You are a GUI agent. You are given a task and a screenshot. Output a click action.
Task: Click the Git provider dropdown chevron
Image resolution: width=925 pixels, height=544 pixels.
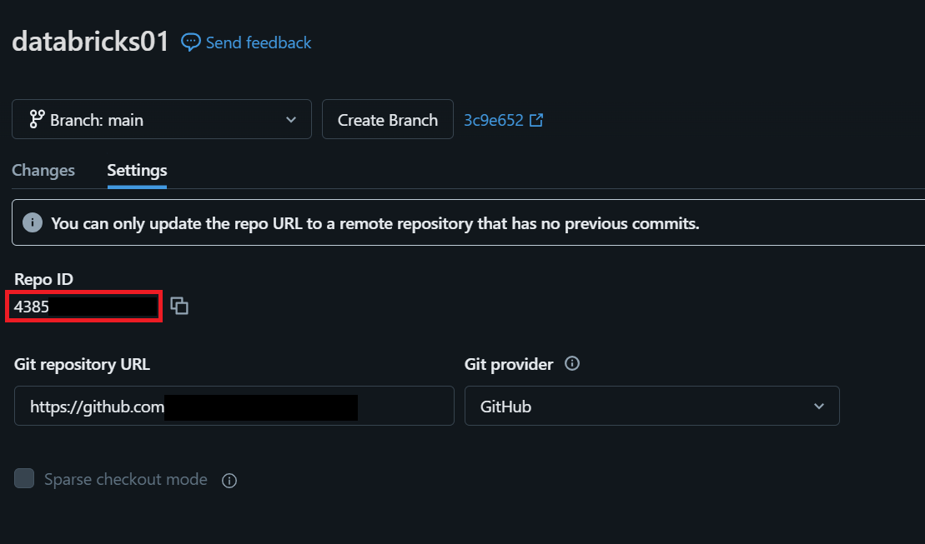pyautogui.click(x=819, y=406)
